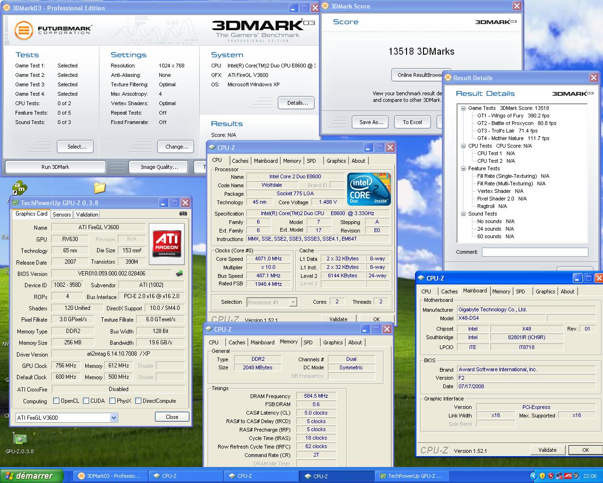The height and width of the screenshot is (483, 603).
Task: Select the yellow folder on the desktop
Action: tap(99, 188)
